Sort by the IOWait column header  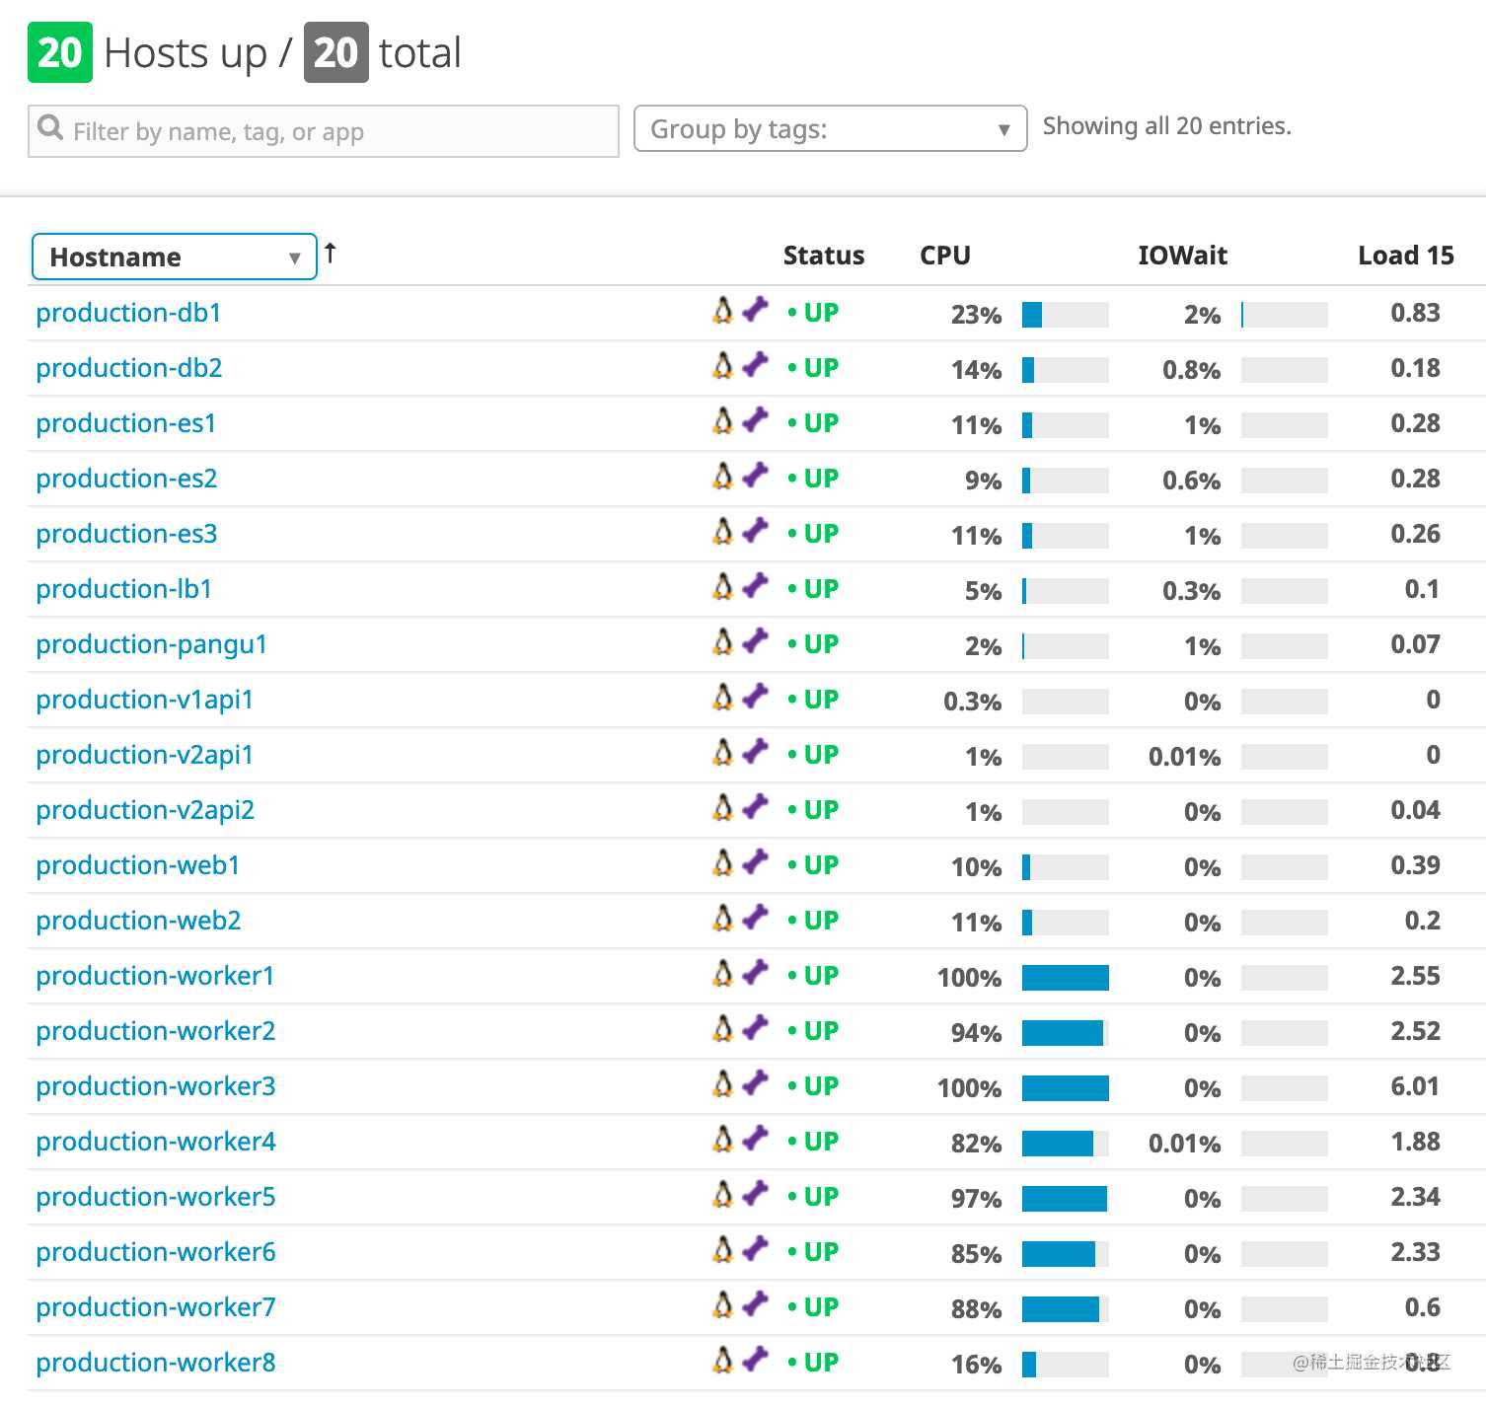[1182, 256]
